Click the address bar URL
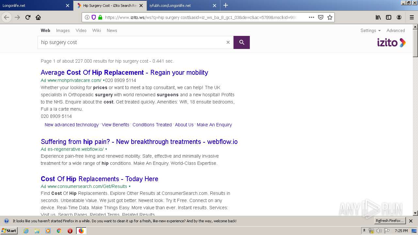Screen dimensions: 418x235 click(201, 17)
